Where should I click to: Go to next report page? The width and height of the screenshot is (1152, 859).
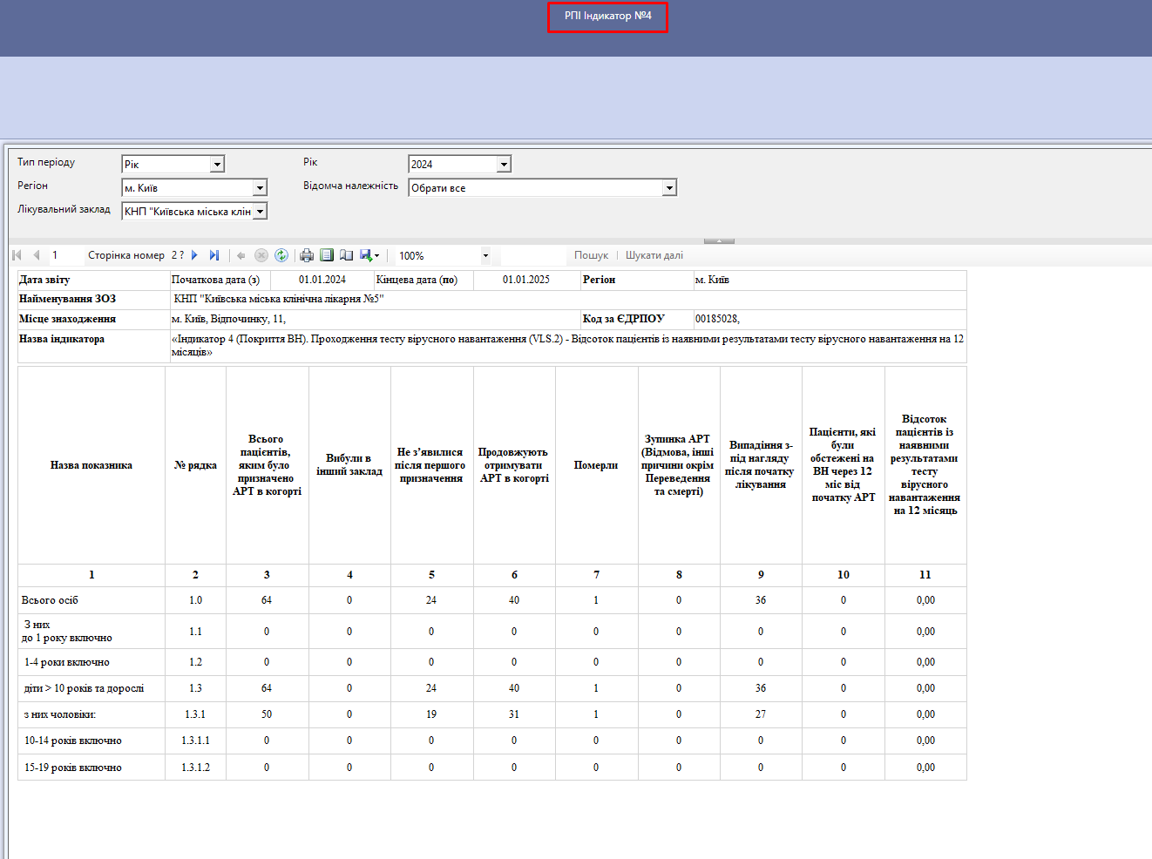point(194,255)
